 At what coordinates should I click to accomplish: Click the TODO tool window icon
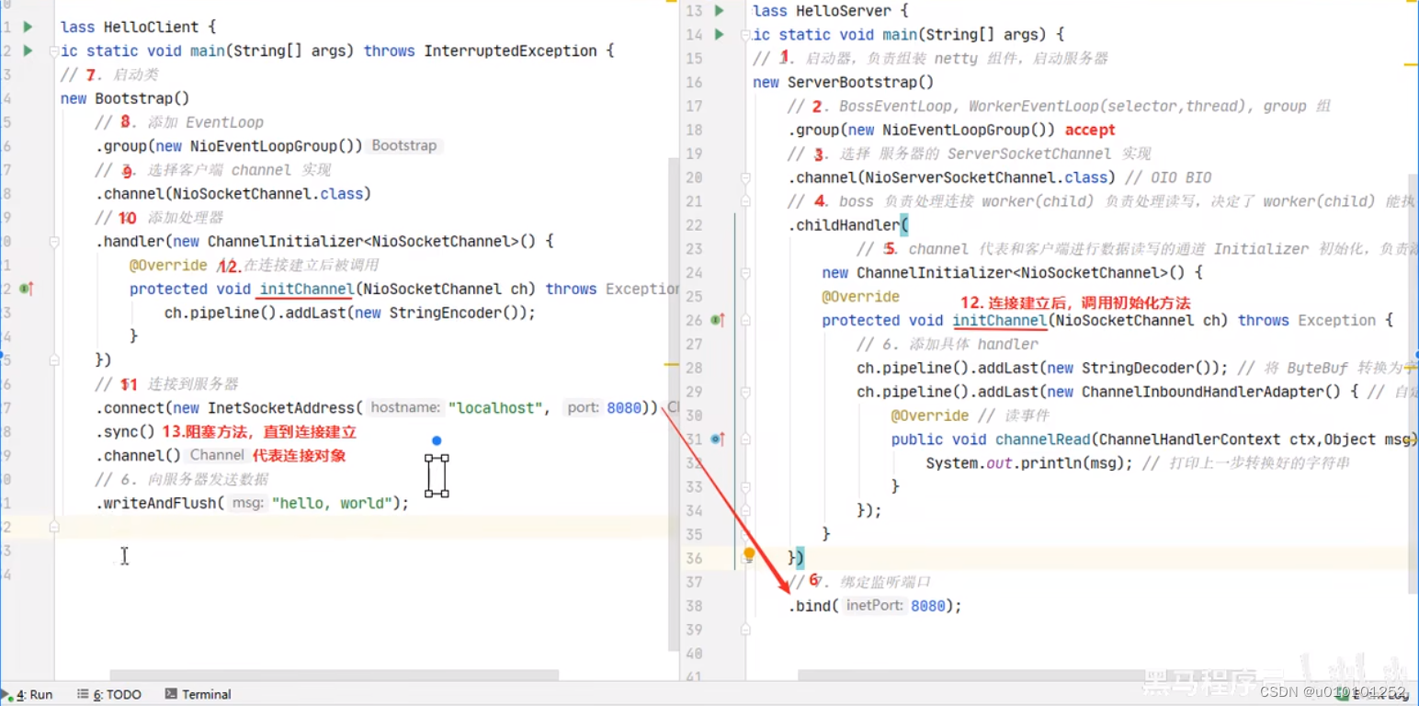pos(83,694)
